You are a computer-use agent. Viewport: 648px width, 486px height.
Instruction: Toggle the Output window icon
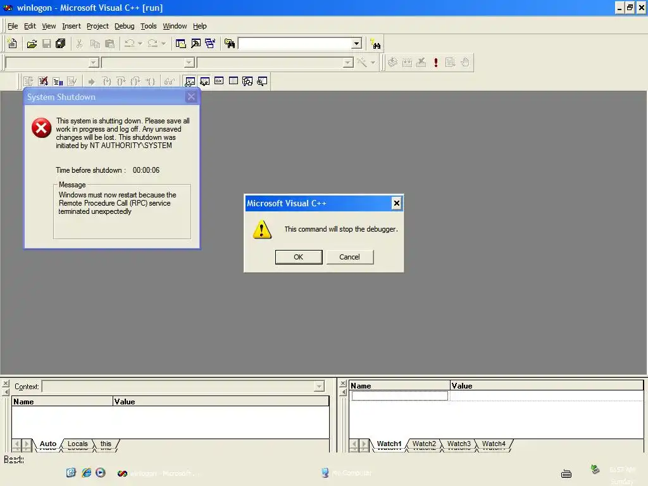[x=196, y=44]
